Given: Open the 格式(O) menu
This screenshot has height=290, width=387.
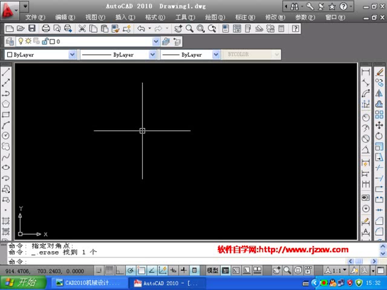Looking at the screenshot, I should click(x=155, y=17).
